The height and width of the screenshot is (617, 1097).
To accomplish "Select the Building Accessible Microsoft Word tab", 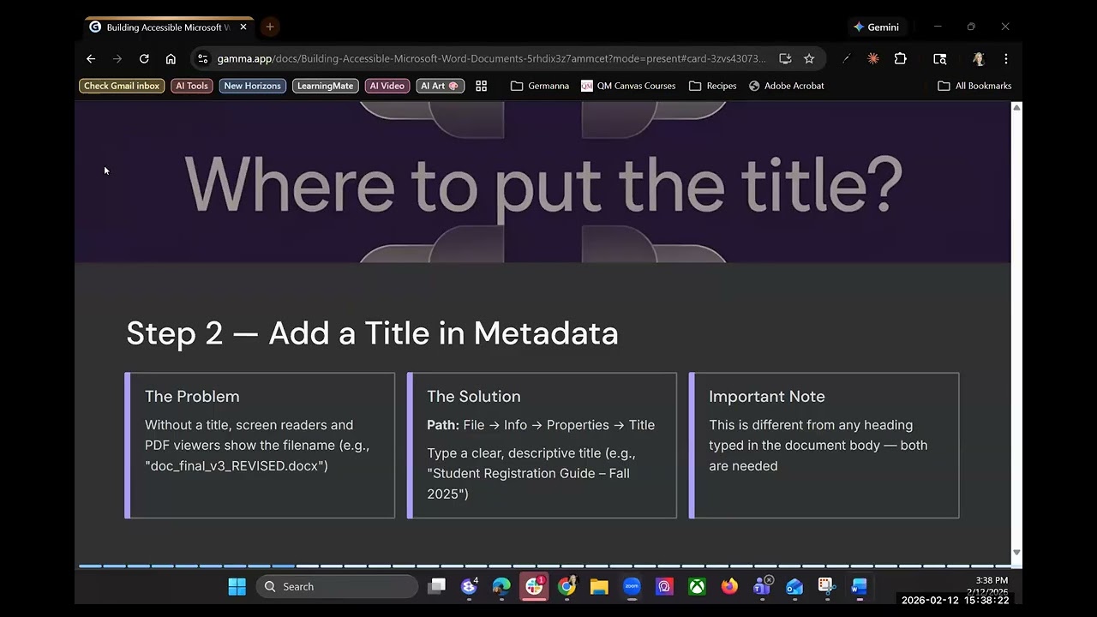I will (x=169, y=27).
